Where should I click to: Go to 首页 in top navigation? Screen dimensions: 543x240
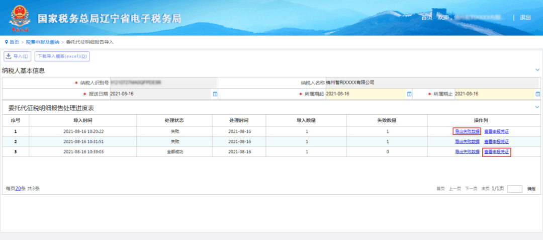pos(427,18)
